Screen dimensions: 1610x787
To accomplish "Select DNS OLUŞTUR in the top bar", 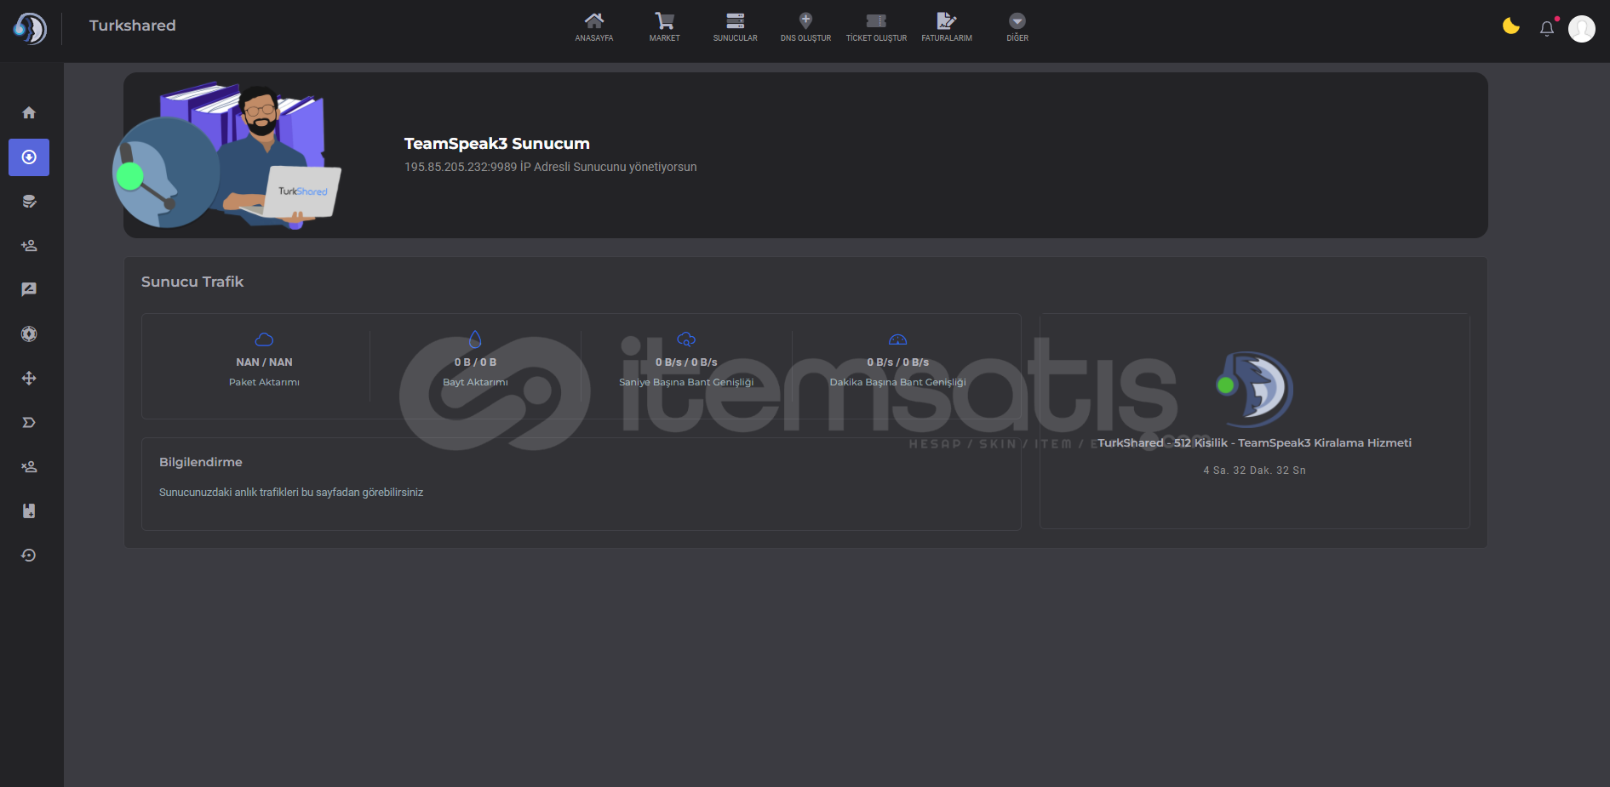I will (x=805, y=27).
